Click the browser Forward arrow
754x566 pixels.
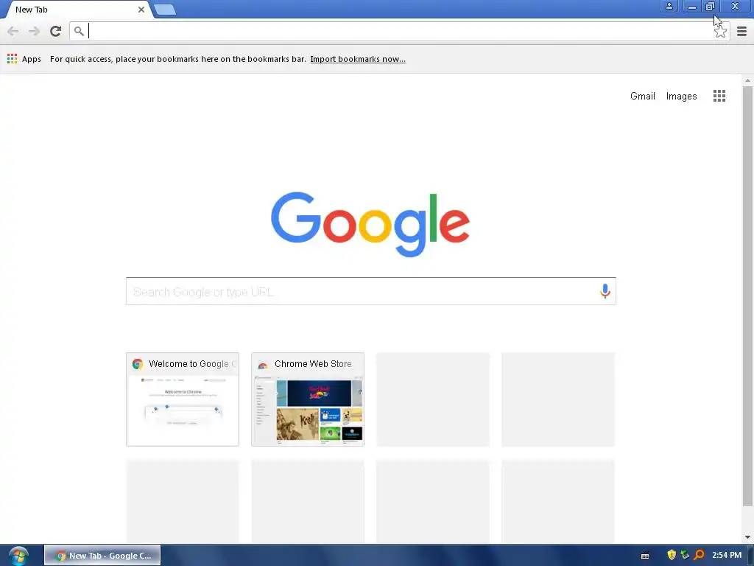point(34,31)
